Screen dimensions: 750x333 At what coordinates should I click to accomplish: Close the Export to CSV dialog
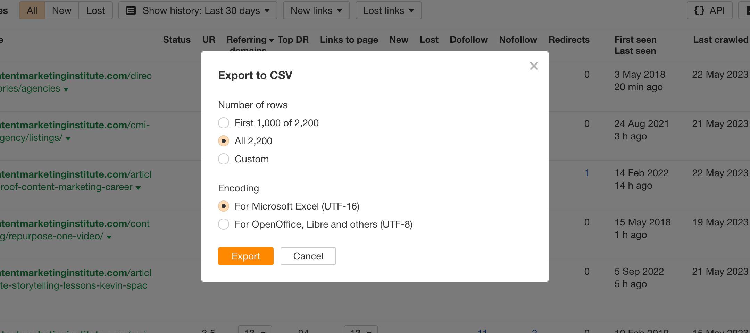pyautogui.click(x=534, y=66)
